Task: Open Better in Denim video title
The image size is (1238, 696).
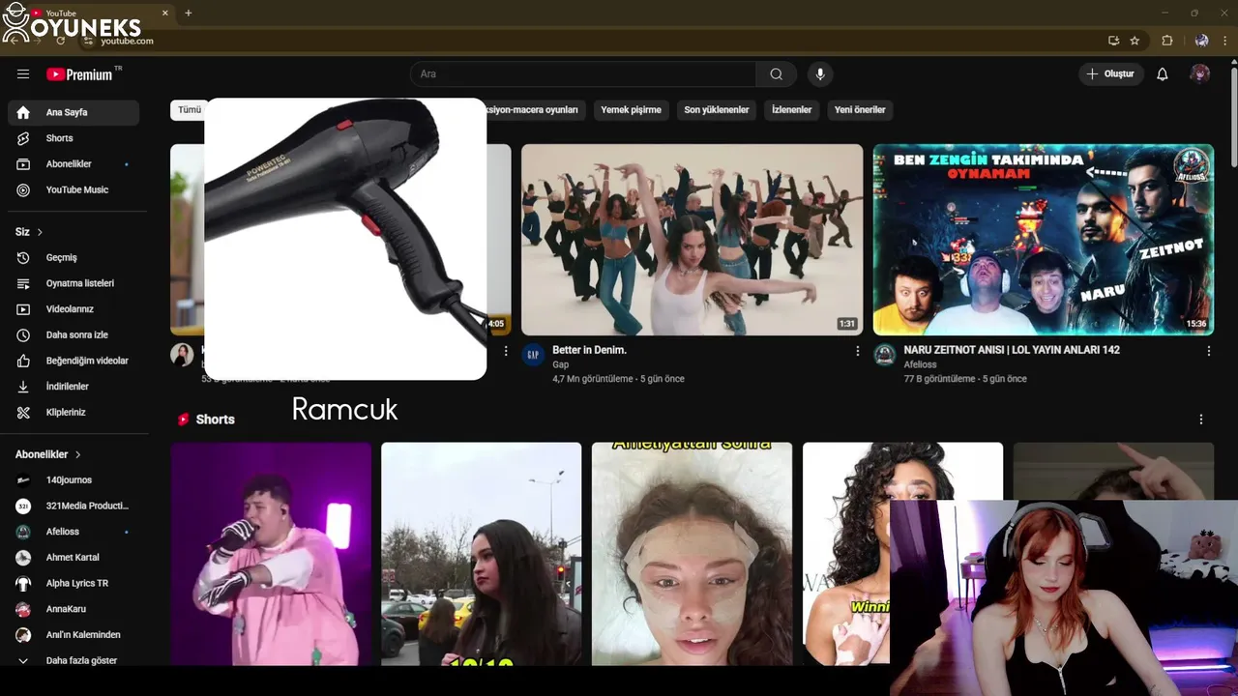Action: [x=590, y=350]
